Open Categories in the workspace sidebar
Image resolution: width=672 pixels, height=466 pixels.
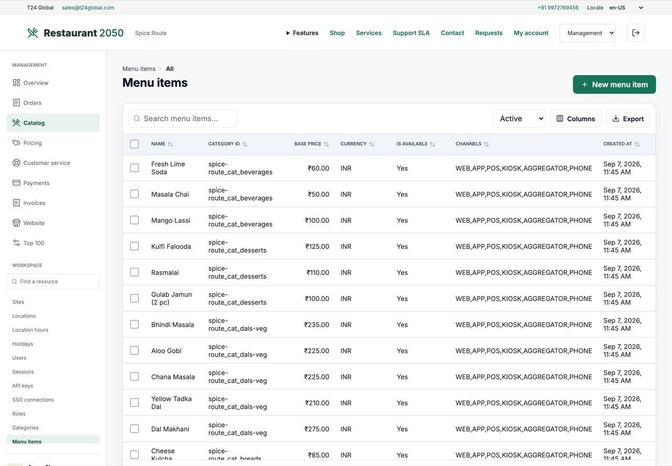(x=25, y=428)
